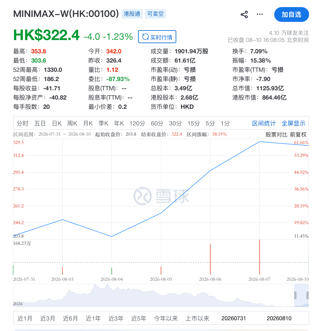Click the share icon

tap(244, 14)
